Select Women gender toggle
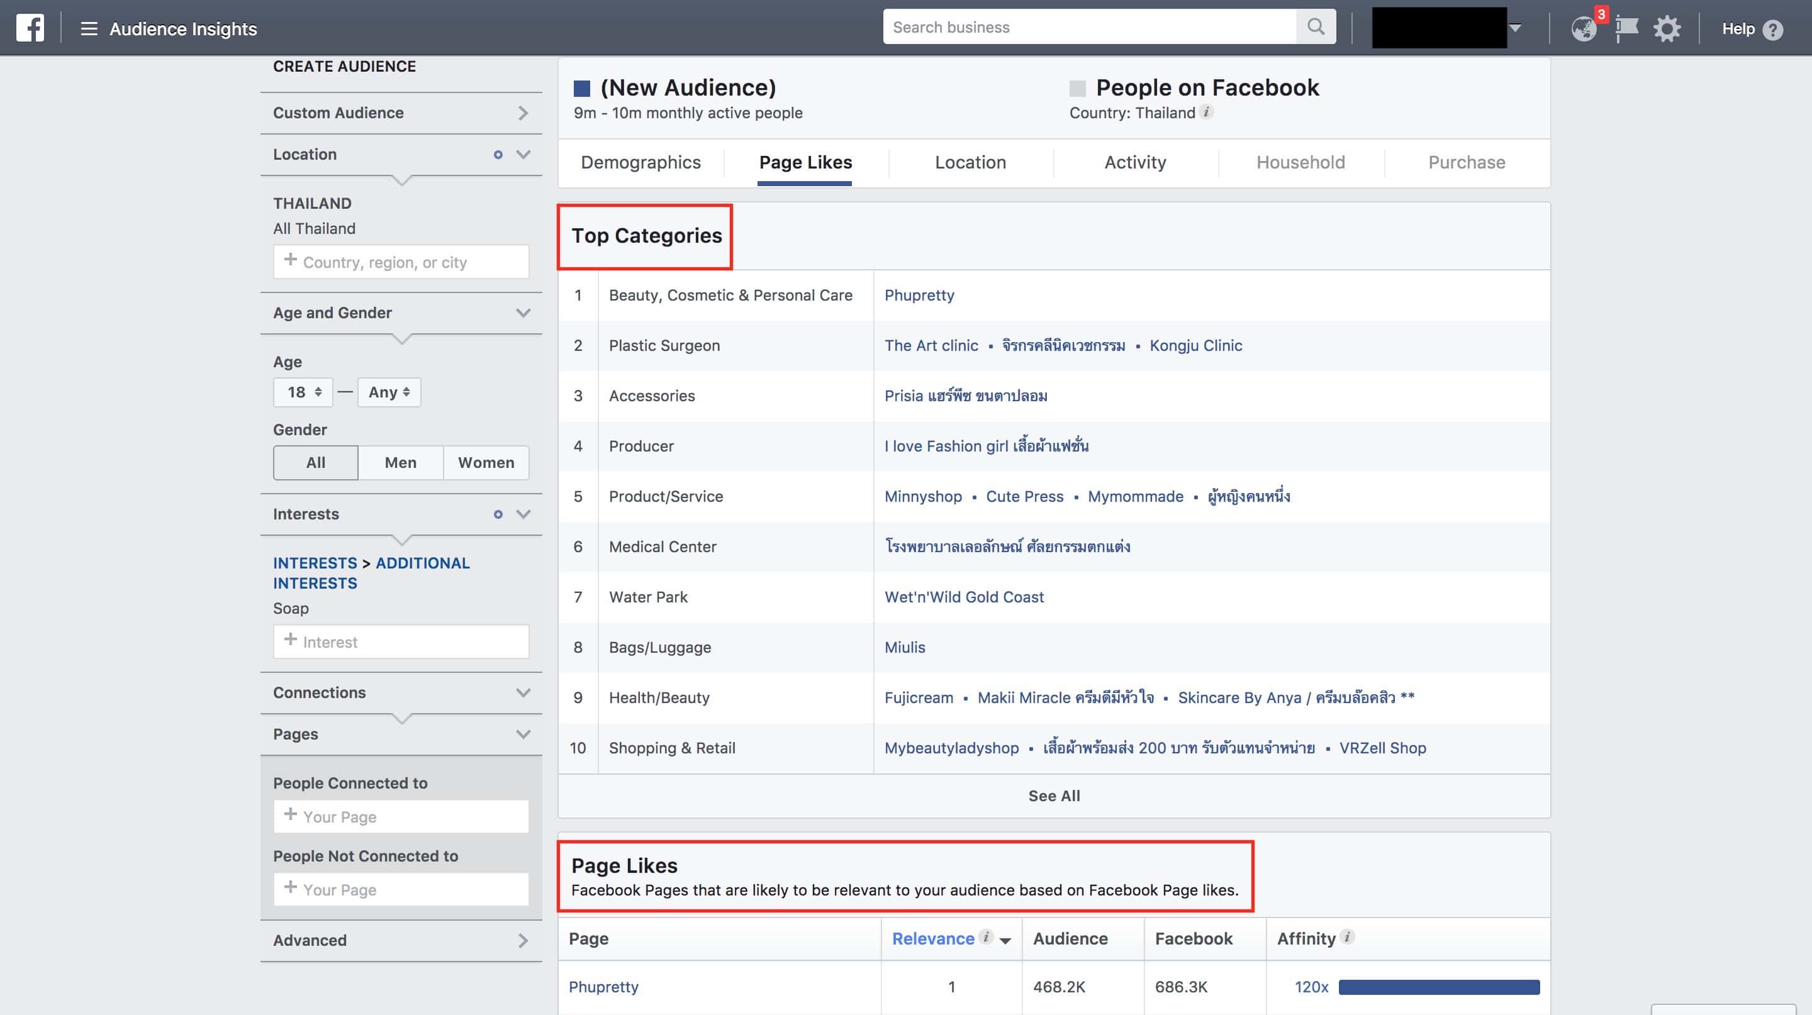 pyautogui.click(x=486, y=462)
